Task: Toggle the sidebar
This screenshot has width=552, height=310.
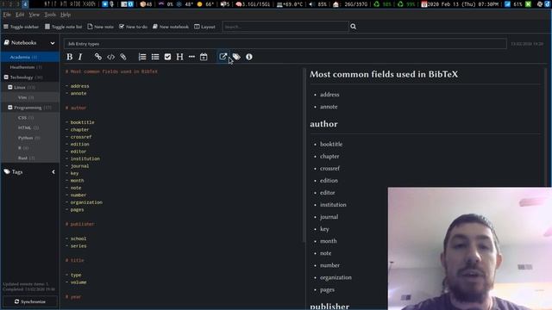Action: (21, 27)
